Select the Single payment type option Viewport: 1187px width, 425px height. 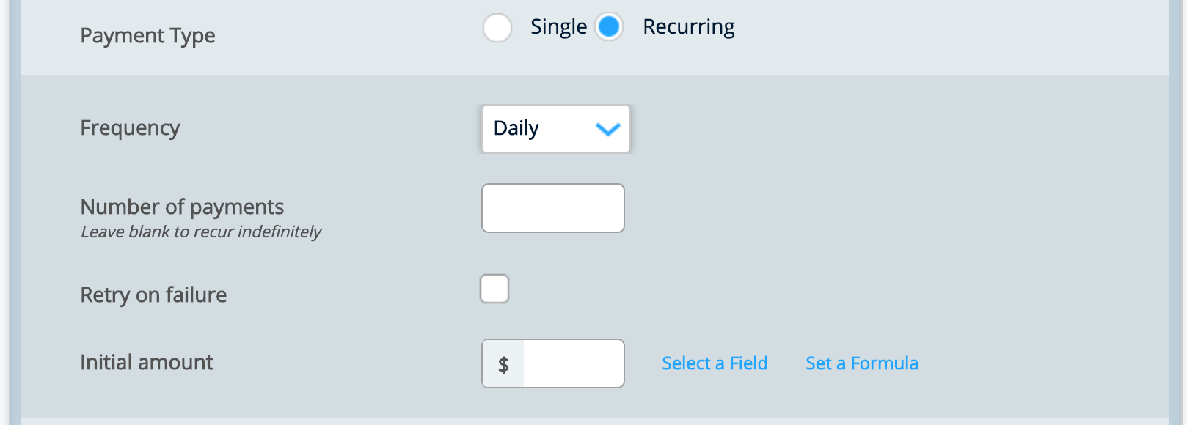(x=497, y=27)
